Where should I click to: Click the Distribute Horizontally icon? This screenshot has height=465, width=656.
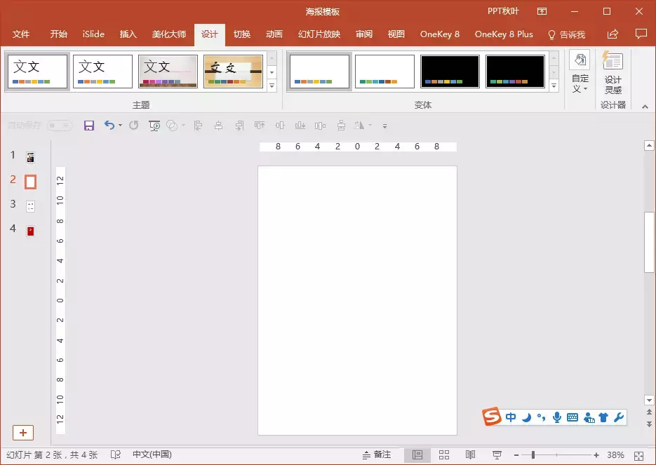click(320, 126)
